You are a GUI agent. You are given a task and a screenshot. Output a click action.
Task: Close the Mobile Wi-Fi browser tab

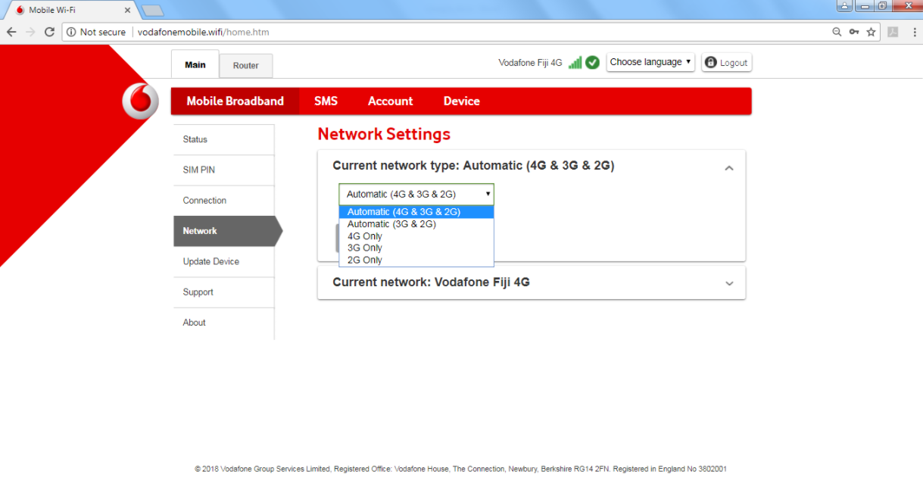127,11
